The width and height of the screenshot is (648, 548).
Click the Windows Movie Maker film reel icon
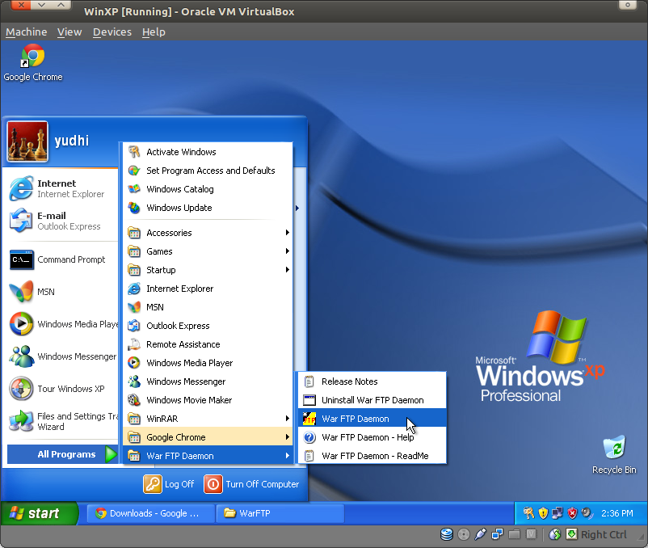(x=134, y=400)
